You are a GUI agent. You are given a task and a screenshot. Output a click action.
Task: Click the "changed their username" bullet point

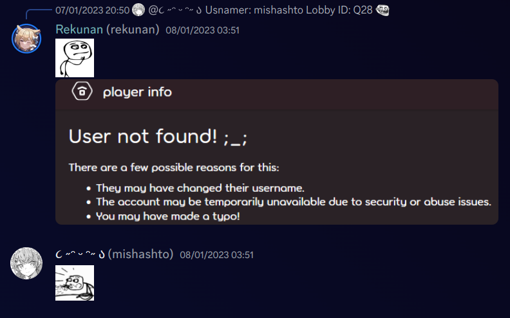pyautogui.click(x=200, y=188)
